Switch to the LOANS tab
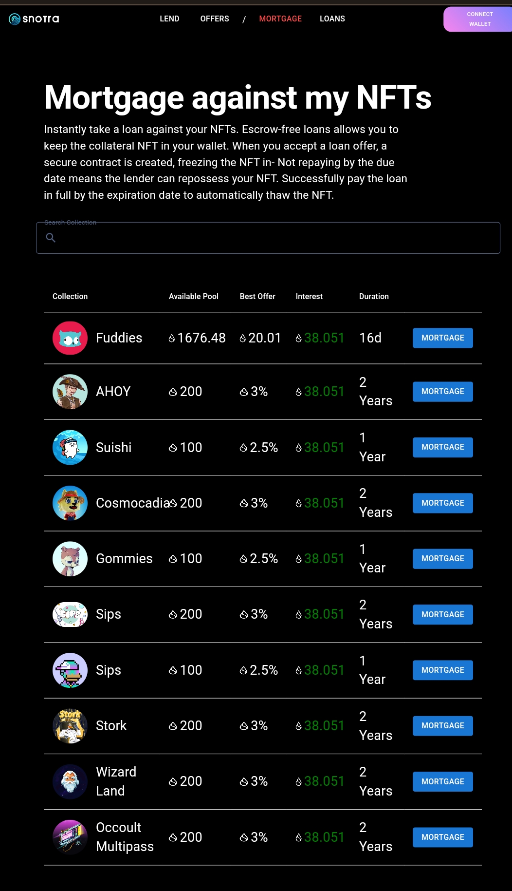The height and width of the screenshot is (891, 512). pyautogui.click(x=332, y=19)
